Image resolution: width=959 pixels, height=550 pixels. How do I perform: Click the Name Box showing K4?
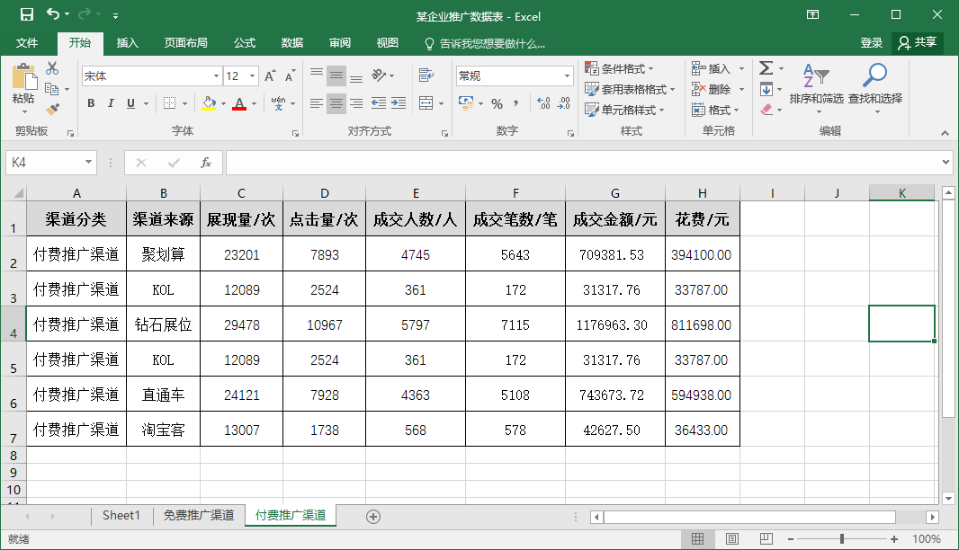[x=43, y=163]
